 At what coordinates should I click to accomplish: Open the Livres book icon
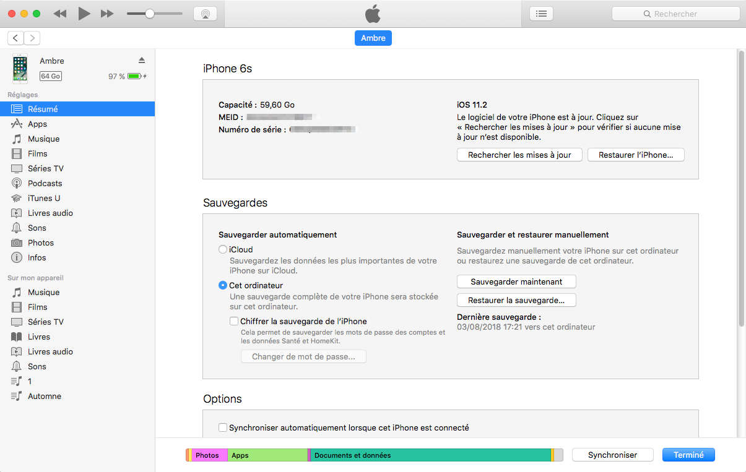tap(17, 337)
